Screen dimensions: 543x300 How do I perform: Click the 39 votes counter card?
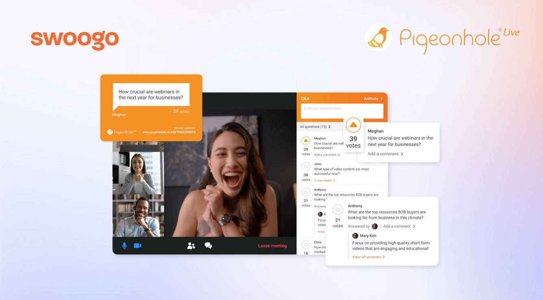pyautogui.click(x=353, y=134)
